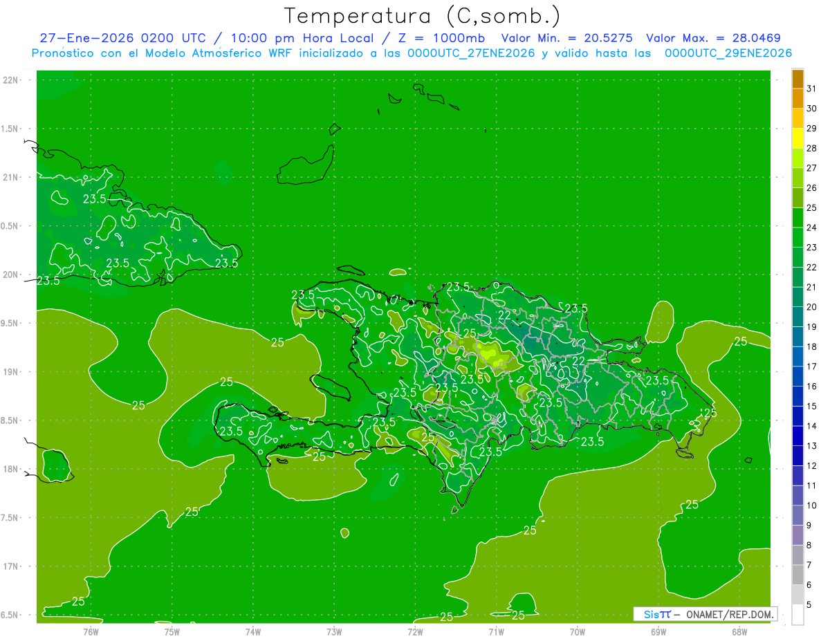This screenshot has width=830, height=641.
Task: Click the 19N latitude axis label
Action: pyautogui.click(x=12, y=372)
